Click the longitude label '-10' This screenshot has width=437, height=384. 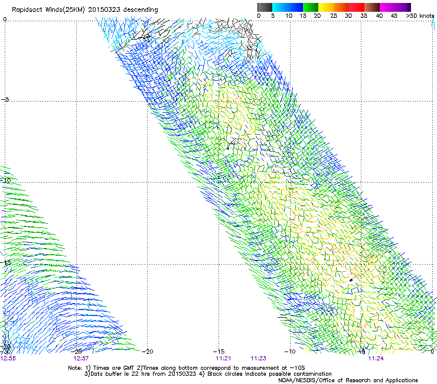tap(290, 352)
